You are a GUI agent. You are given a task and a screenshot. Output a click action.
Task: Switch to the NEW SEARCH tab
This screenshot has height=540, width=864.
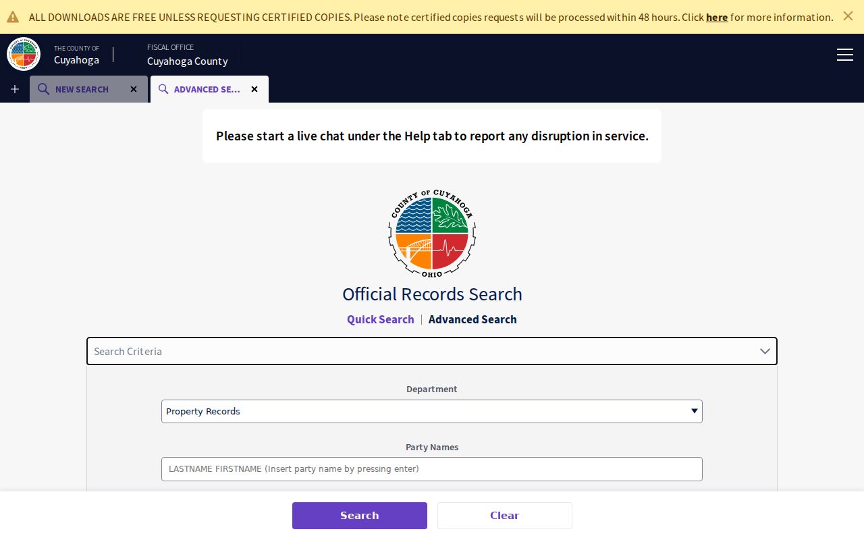tap(88, 89)
